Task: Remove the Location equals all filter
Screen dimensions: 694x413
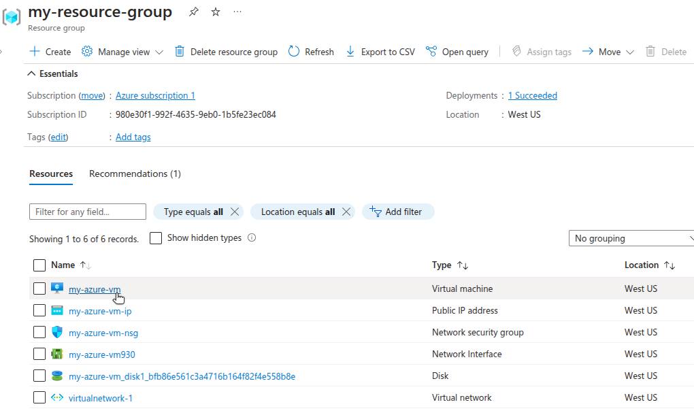Action: click(x=346, y=212)
